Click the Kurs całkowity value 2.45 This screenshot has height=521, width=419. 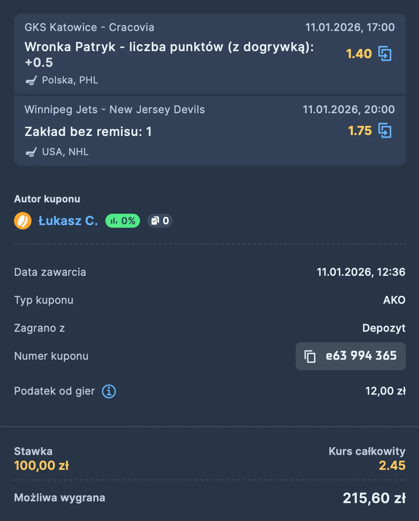pyautogui.click(x=392, y=465)
